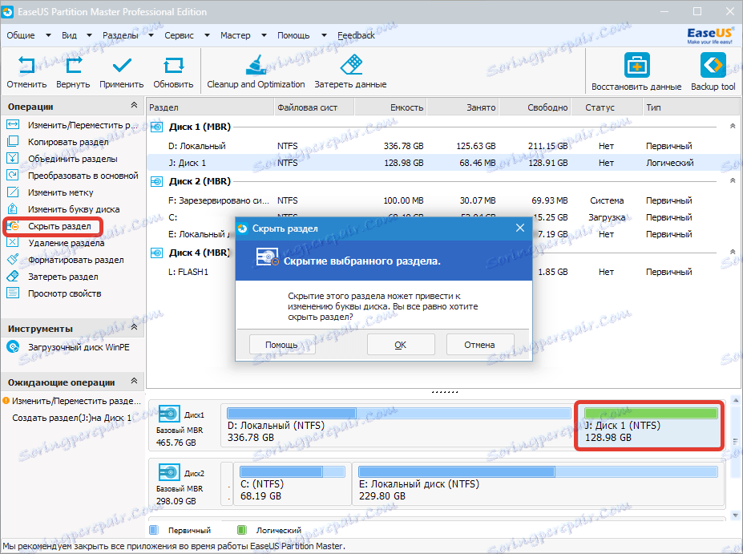Click the Емкость column header

pyautogui.click(x=390, y=107)
